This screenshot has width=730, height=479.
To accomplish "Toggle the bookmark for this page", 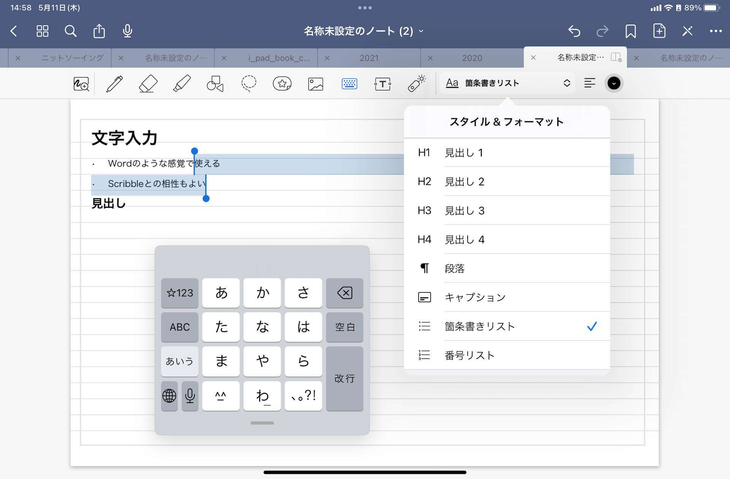I will [630, 31].
